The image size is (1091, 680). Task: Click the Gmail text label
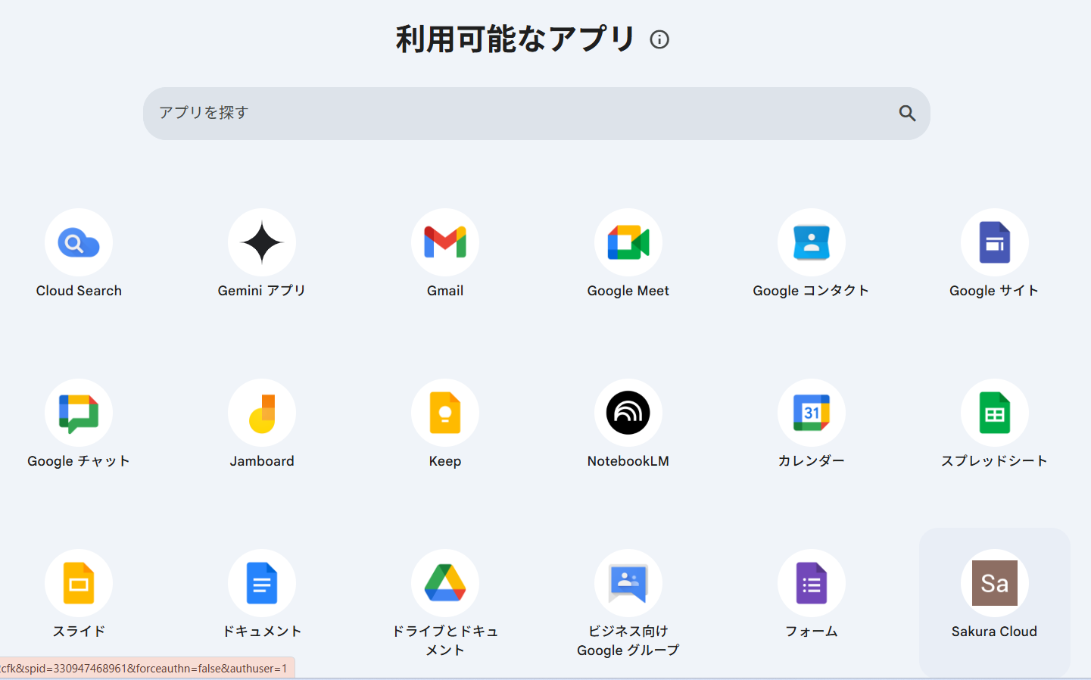[x=445, y=291]
